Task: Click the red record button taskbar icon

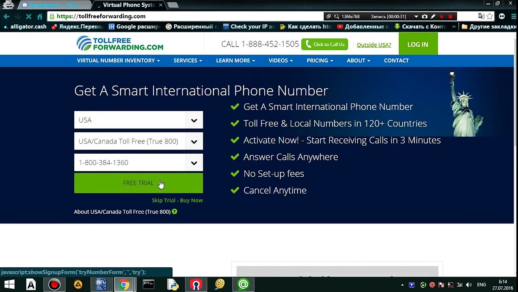Action: pos(54,285)
